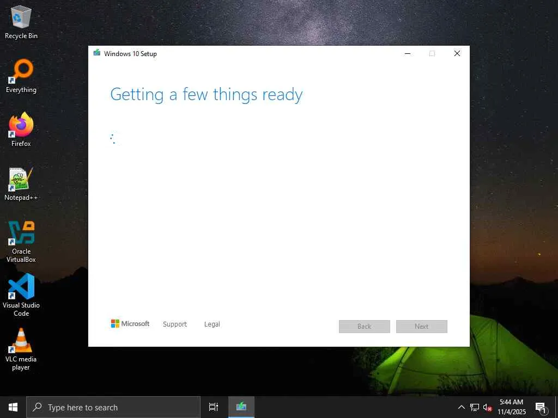Open Task View on the taskbar

[213, 407]
